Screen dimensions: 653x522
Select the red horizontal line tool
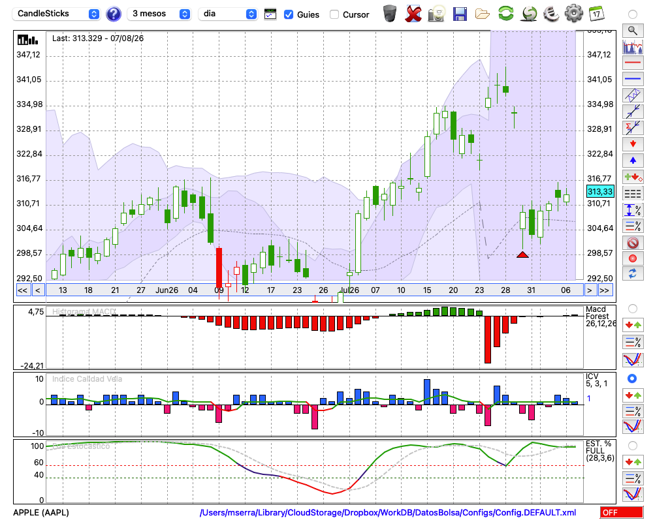[x=633, y=63]
